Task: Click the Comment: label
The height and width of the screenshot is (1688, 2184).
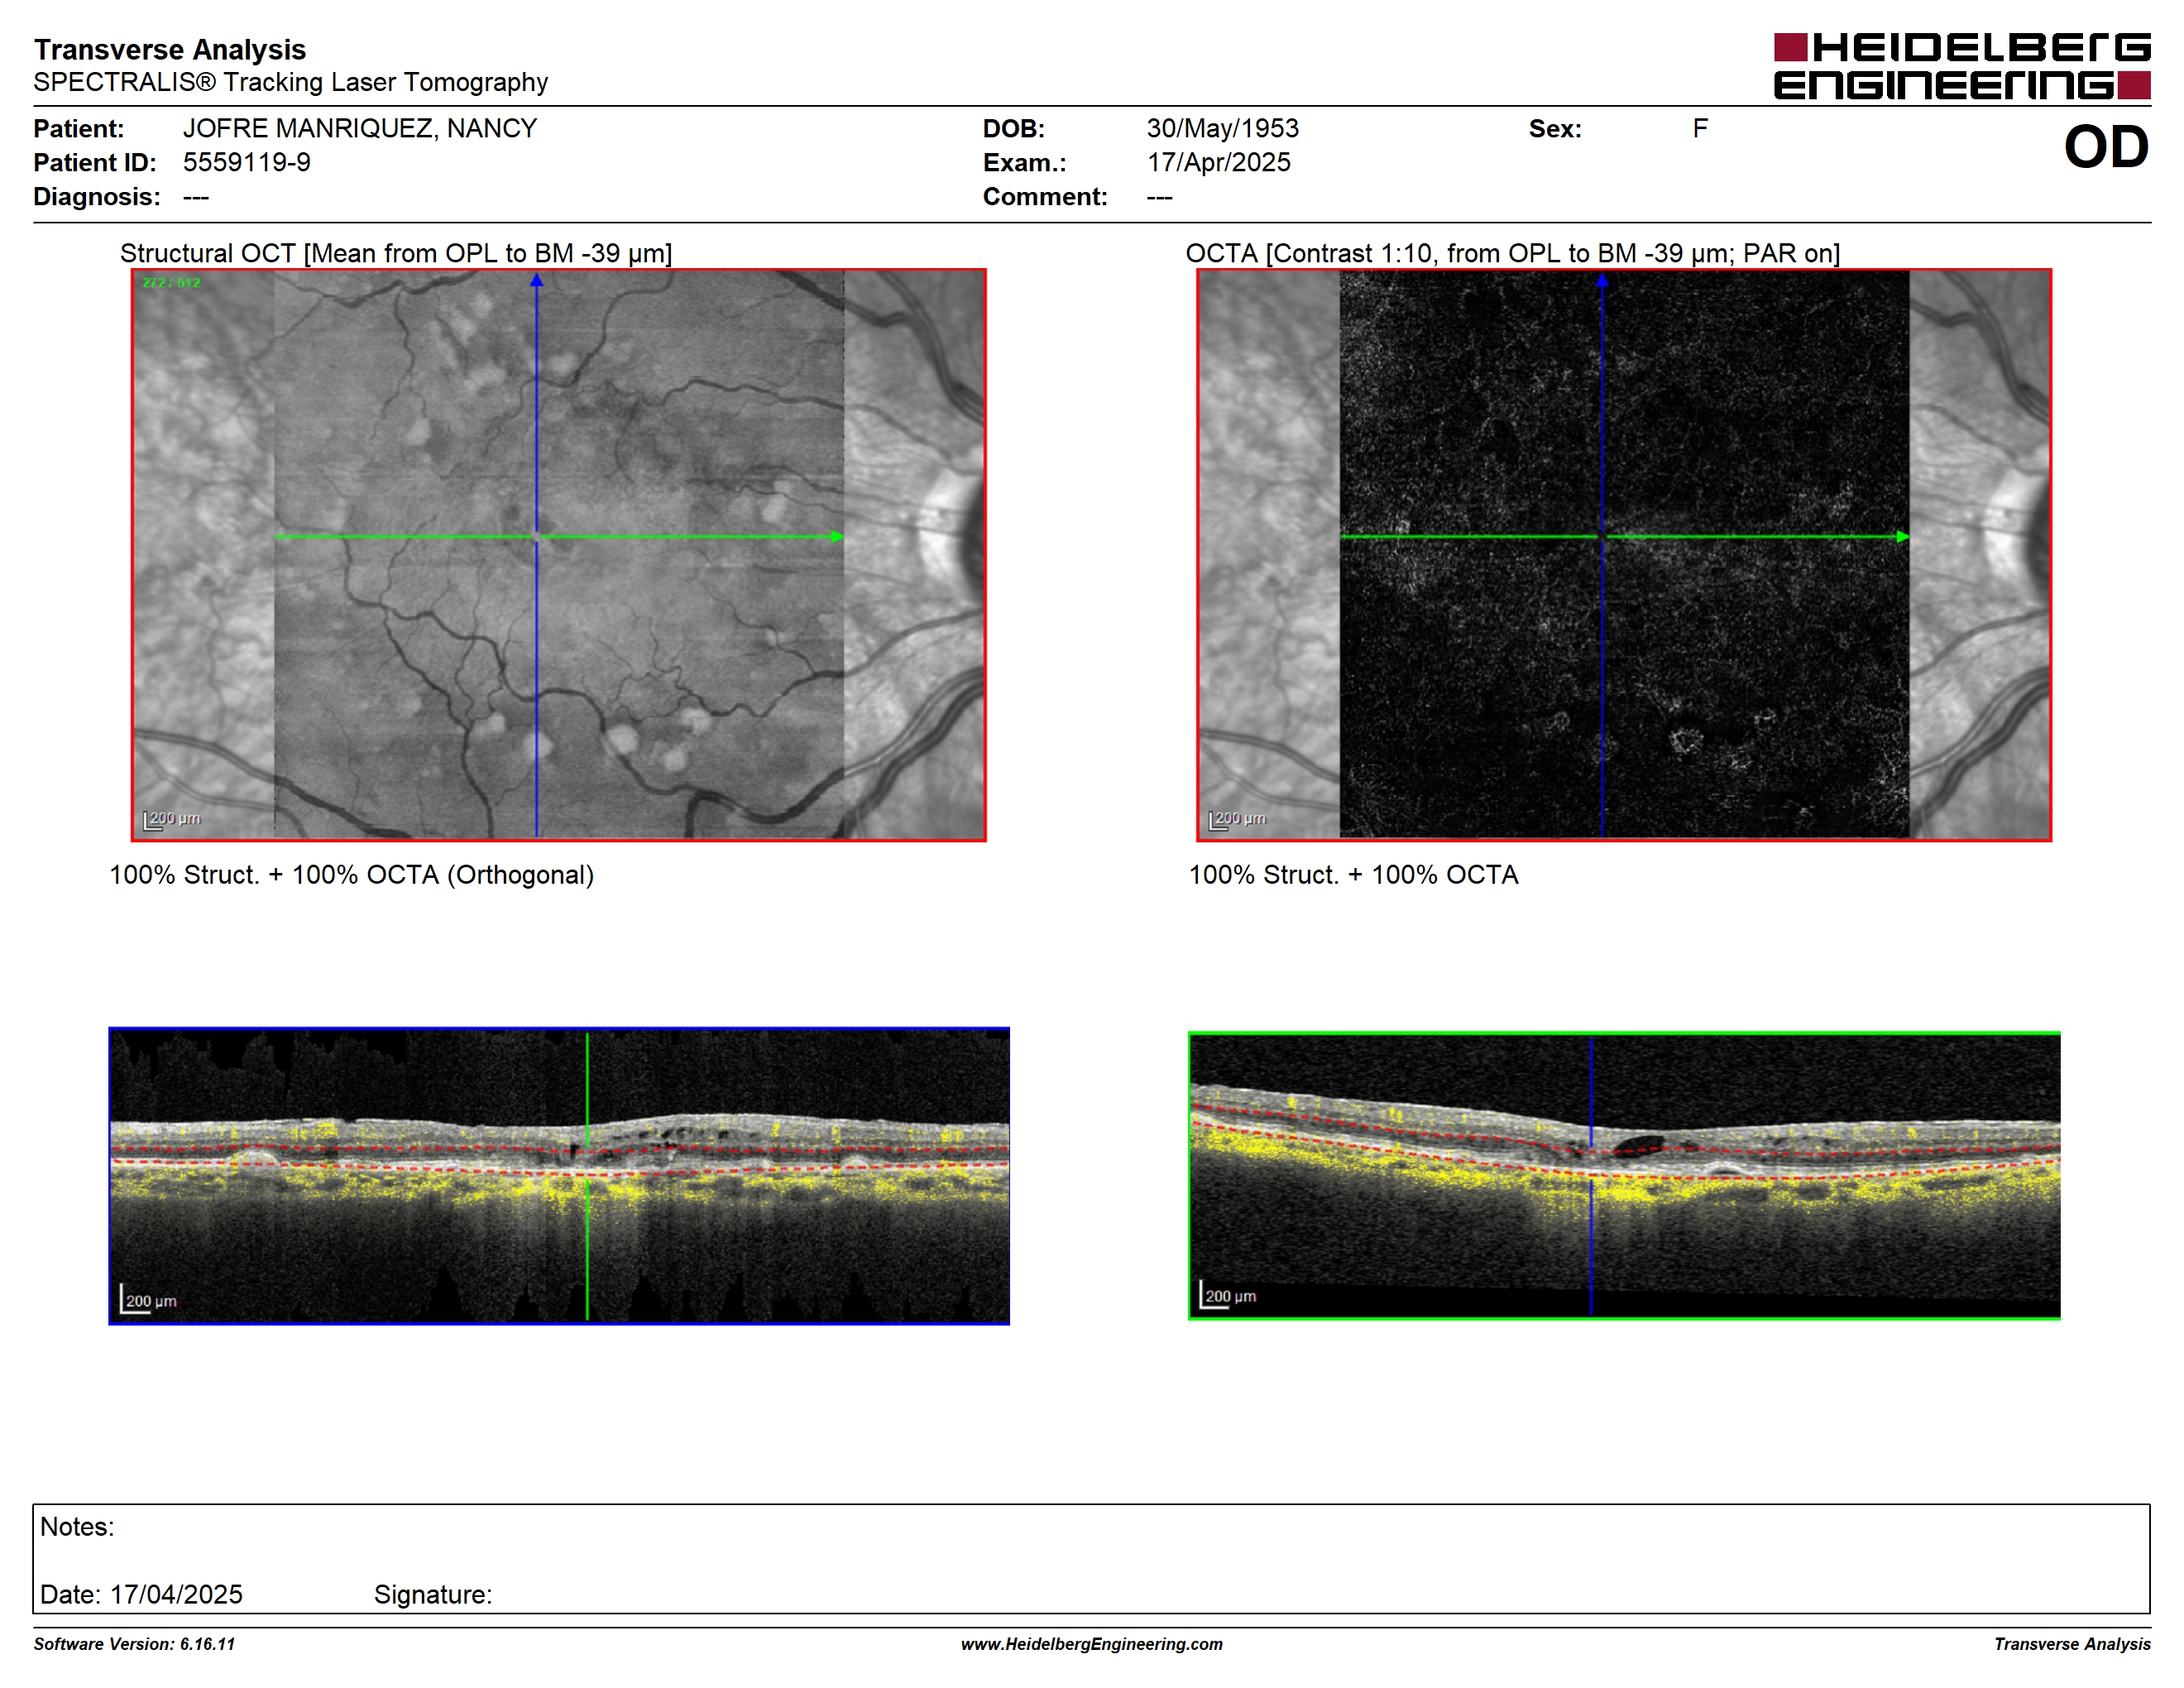Action: tap(1045, 197)
